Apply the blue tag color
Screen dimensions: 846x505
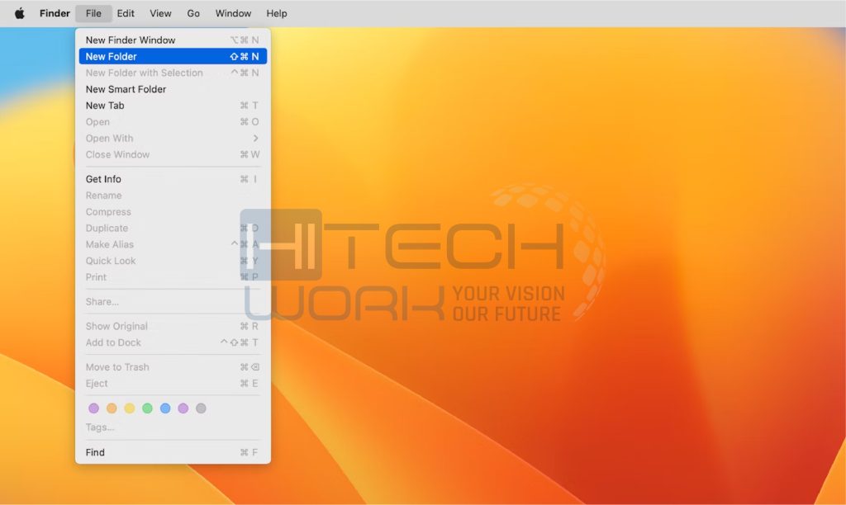coord(165,408)
